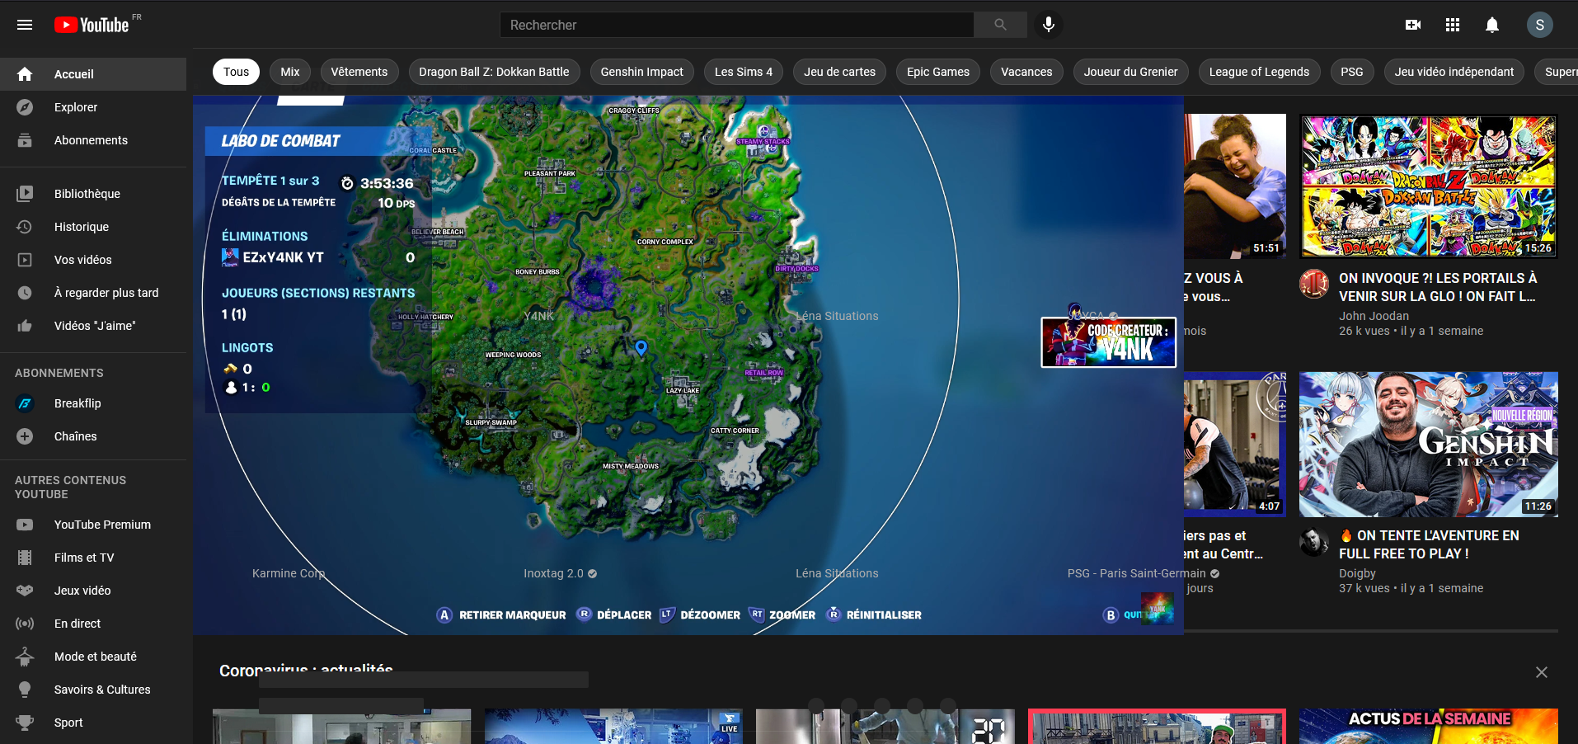This screenshot has height=744, width=1578.
Task: Activate the Genshin Impact filter chip
Action: tap(641, 72)
